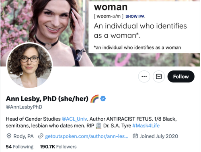View the 54 Following list
The image size is (201, 152).
pos(20,147)
